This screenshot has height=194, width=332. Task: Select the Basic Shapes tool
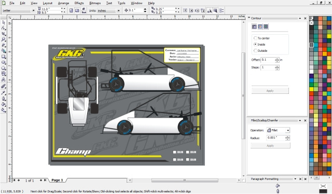(4, 74)
